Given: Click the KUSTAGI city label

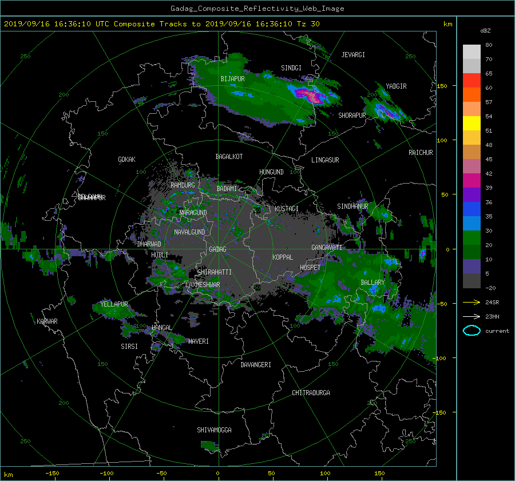Looking at the screenshot, I should [287, 209].
